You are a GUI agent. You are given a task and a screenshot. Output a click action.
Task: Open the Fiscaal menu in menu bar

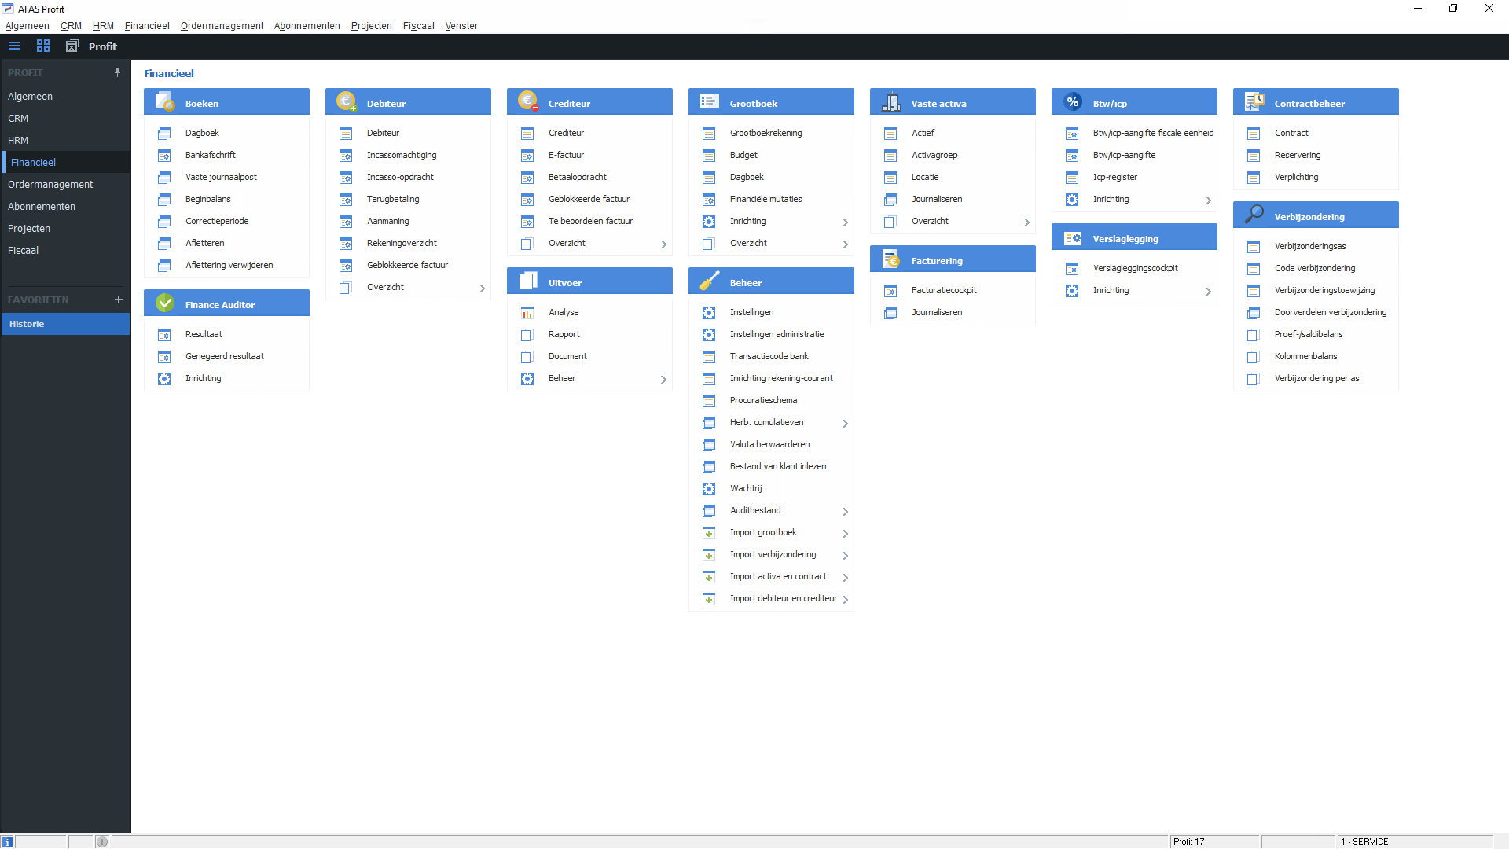[x=418, y=25]
